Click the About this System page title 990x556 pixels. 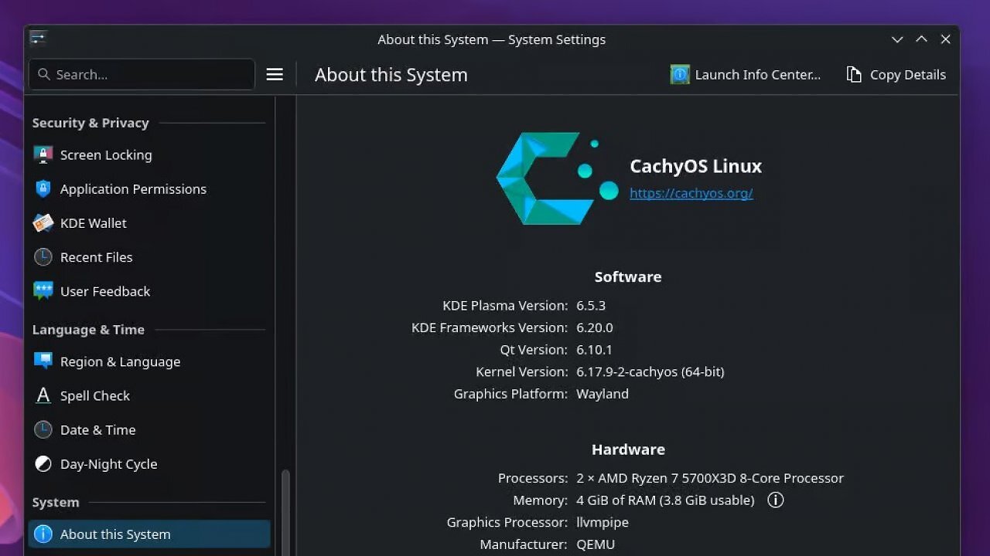[x=391, y=75]
